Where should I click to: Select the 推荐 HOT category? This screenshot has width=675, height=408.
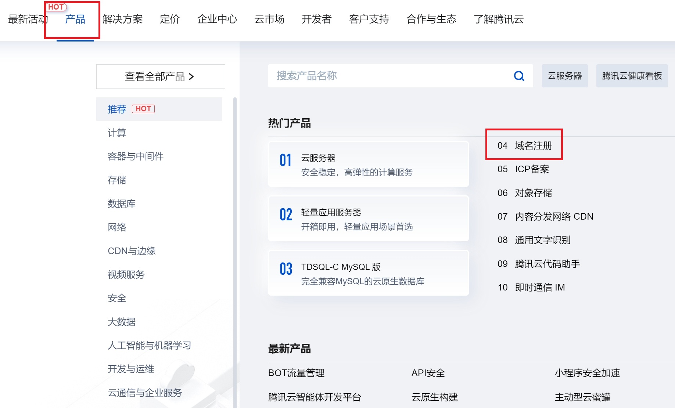[x=159, y=109]
